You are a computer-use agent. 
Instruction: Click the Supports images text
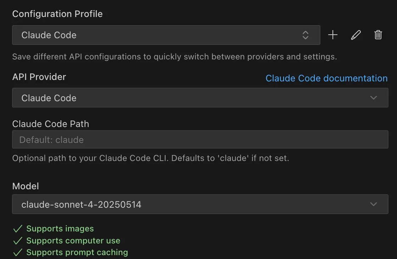[60, 229]
